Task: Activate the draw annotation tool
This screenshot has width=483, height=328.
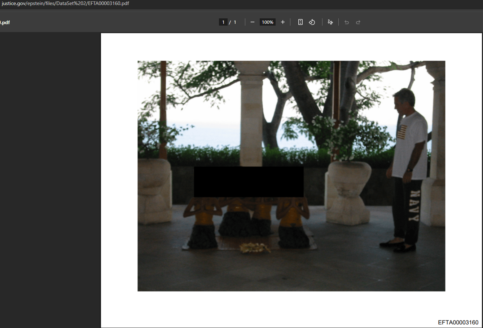Action: pyautogui.click(x=330, y=22)
